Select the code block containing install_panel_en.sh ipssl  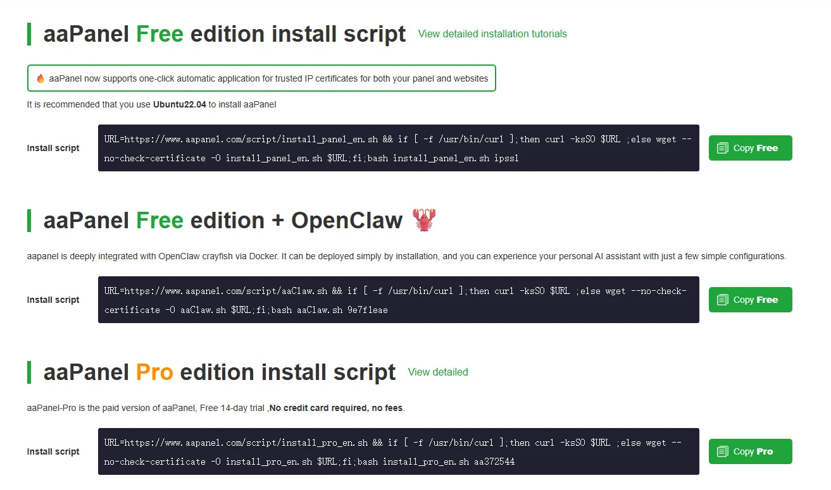(399, 148)
